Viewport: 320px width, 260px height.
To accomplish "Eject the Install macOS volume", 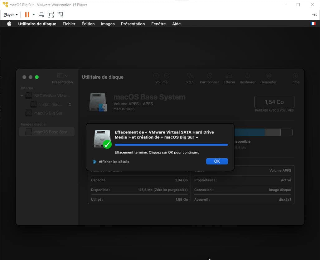I will point(70,104).
